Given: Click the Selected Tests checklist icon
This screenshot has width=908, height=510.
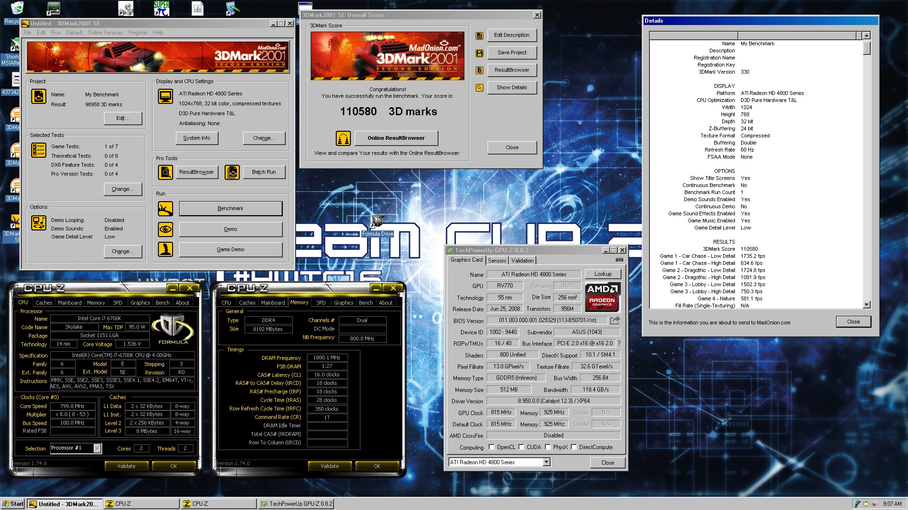Looking at the screenshot, I should pyautogui.click(x=39, y=150).
